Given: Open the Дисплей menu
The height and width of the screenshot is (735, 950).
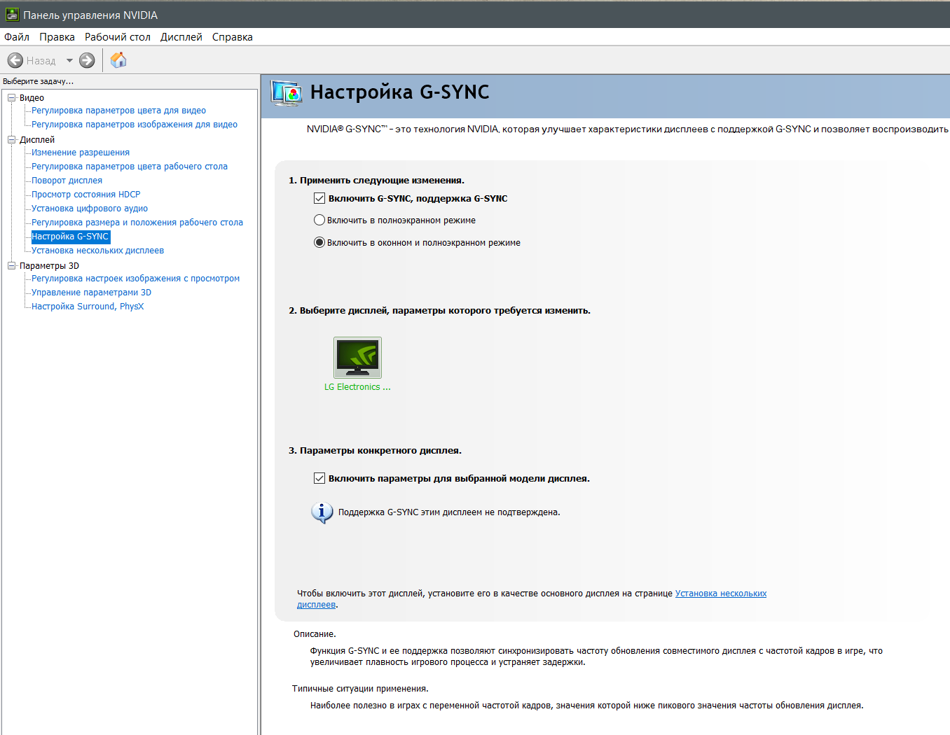Looking at the screenshot, I should tap(181, 37).
